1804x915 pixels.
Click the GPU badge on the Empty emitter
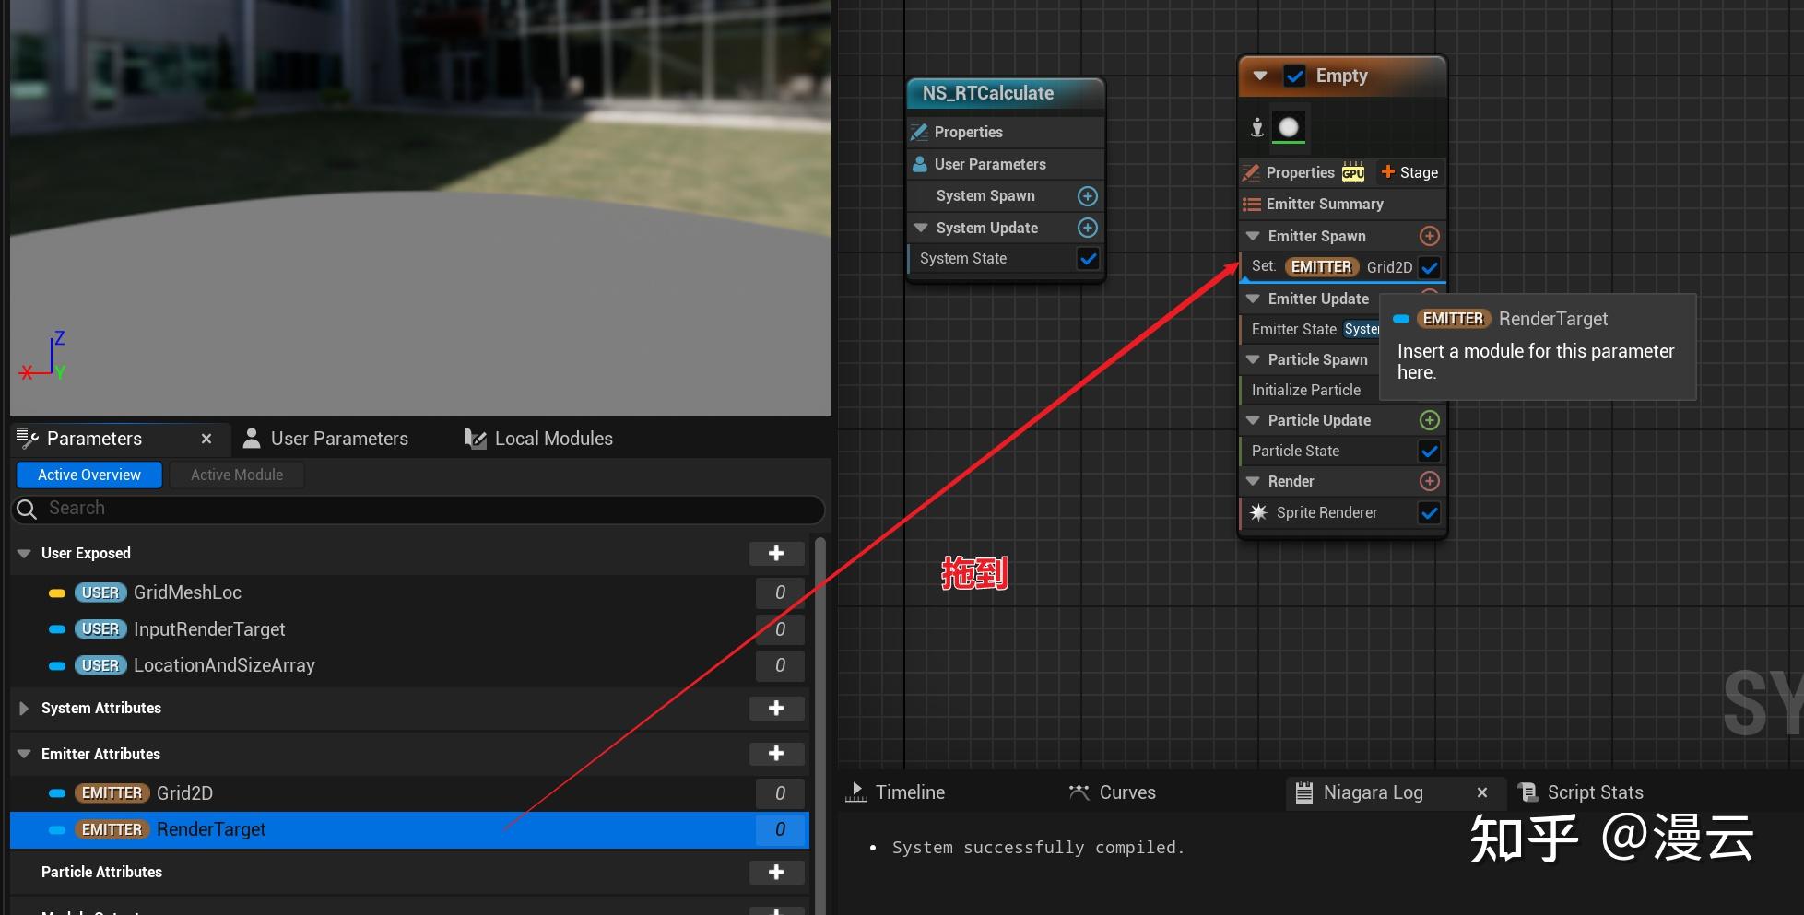tap(1353, 172)
